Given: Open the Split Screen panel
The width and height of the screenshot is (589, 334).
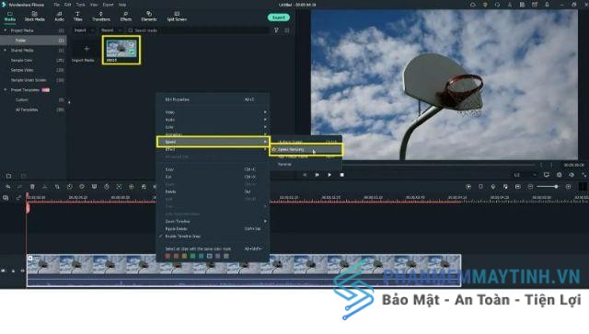Looking at the screenshot, I should pos(177,17).
